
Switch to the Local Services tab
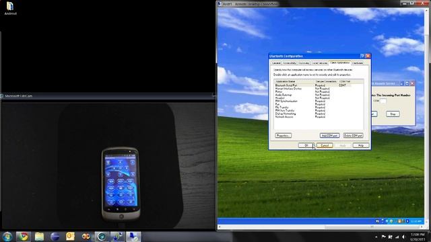pyautogui.click(x=320, y=63)
